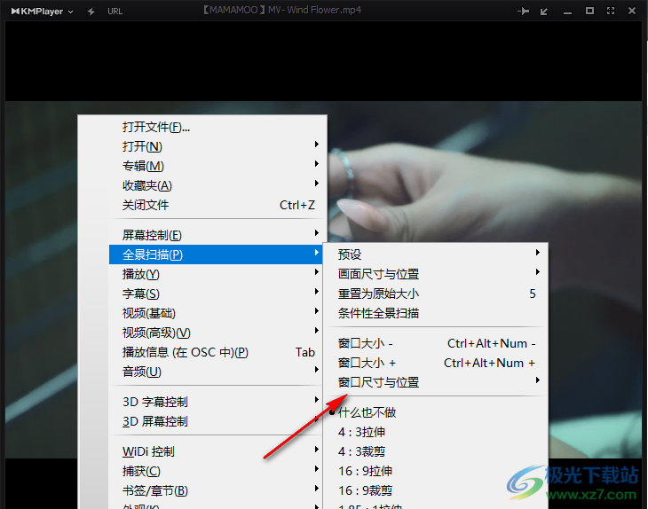648x509 pixels.
Task: Select 关闭文件 menu entry
Action: (217, 205)
